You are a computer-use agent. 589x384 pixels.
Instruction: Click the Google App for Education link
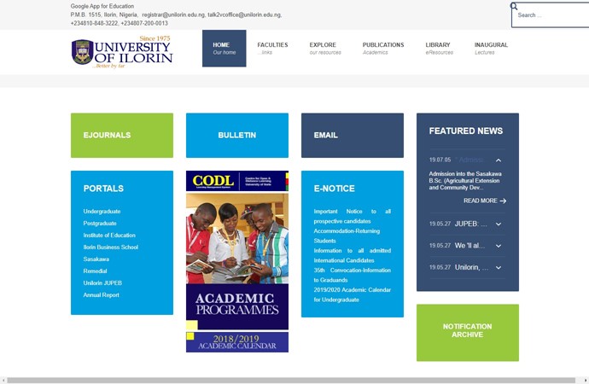pyautogui.click(x=102, y=6)
